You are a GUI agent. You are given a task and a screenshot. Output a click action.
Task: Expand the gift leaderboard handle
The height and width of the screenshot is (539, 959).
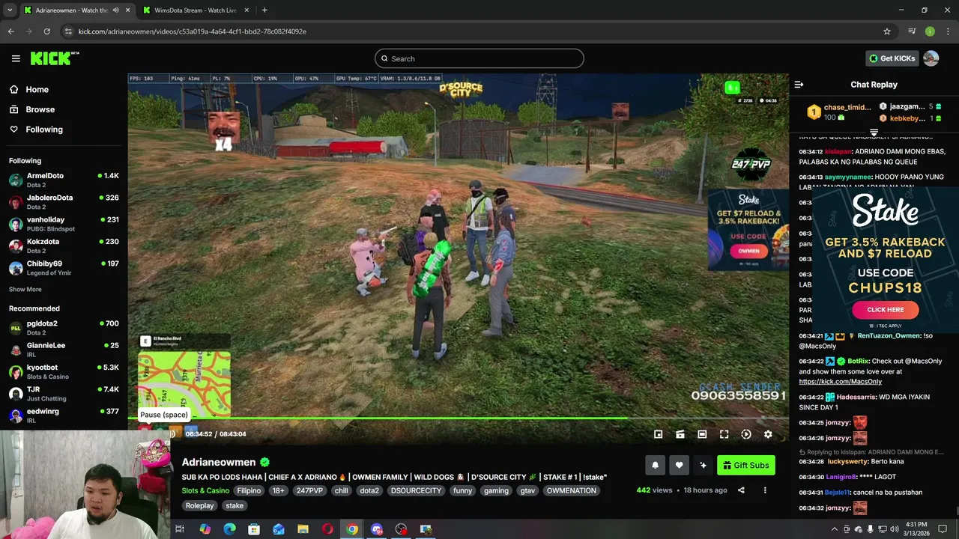874,132
